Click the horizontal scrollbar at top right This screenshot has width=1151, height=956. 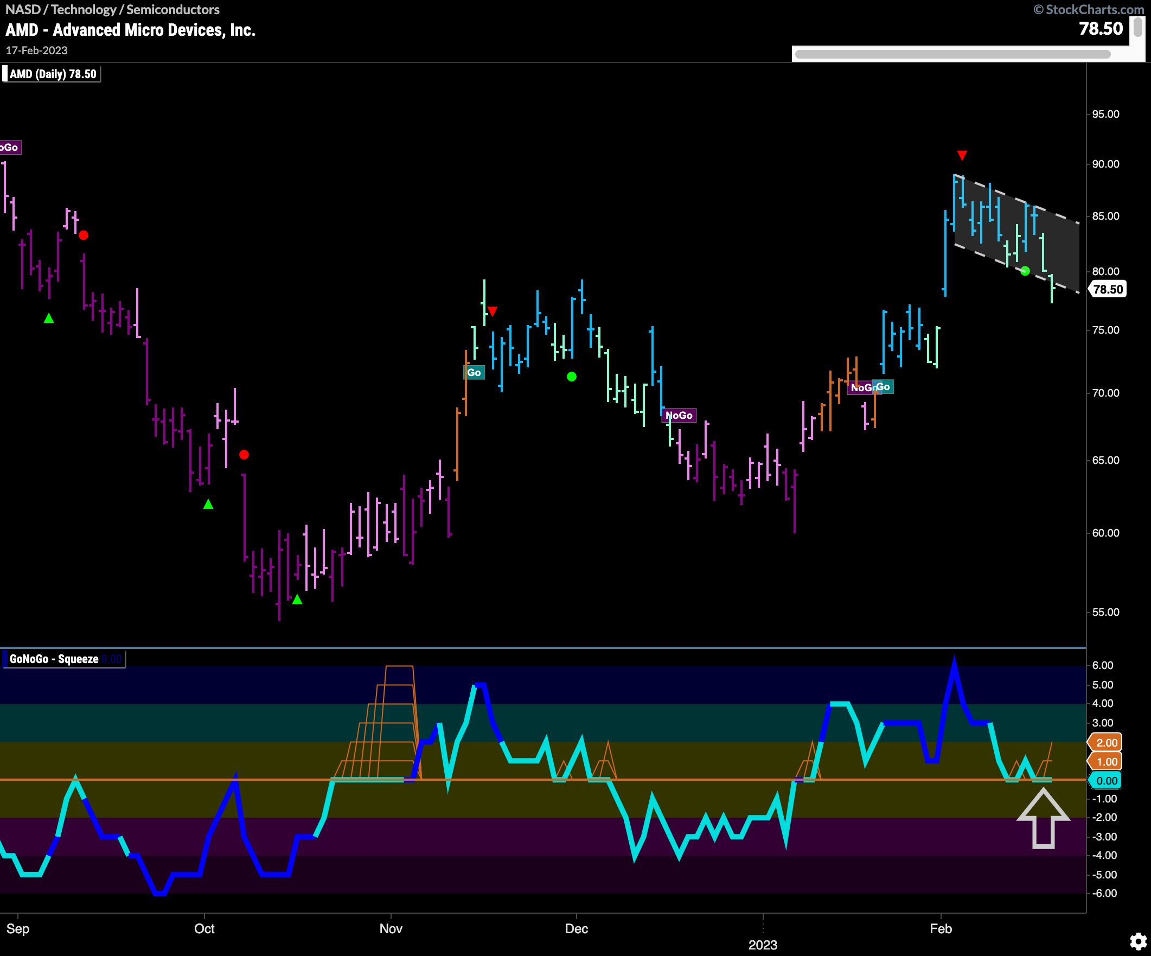952,54
